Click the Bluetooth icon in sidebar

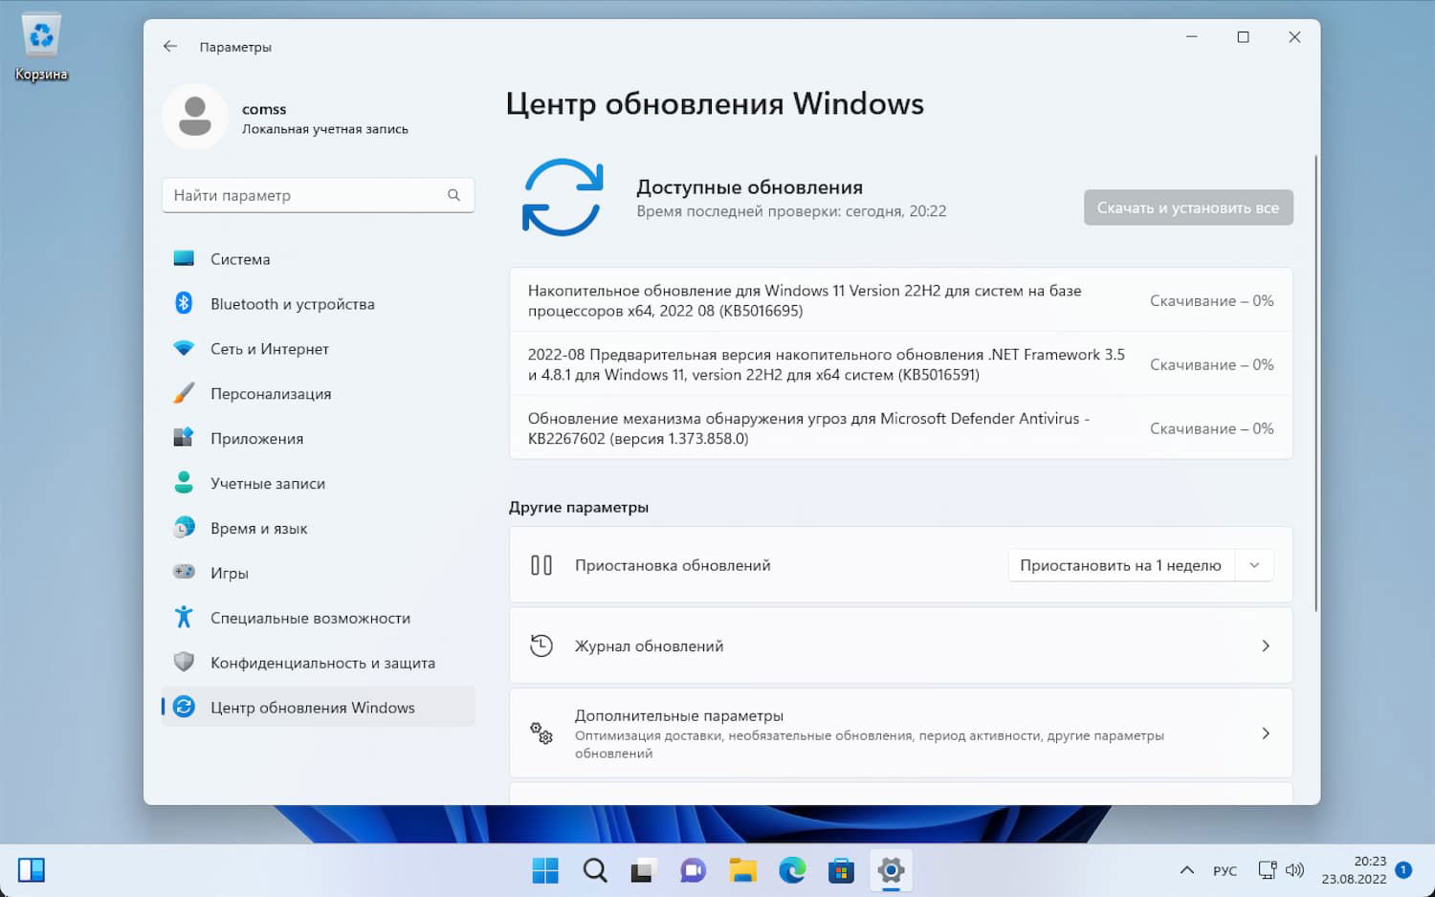coord(184,303)
